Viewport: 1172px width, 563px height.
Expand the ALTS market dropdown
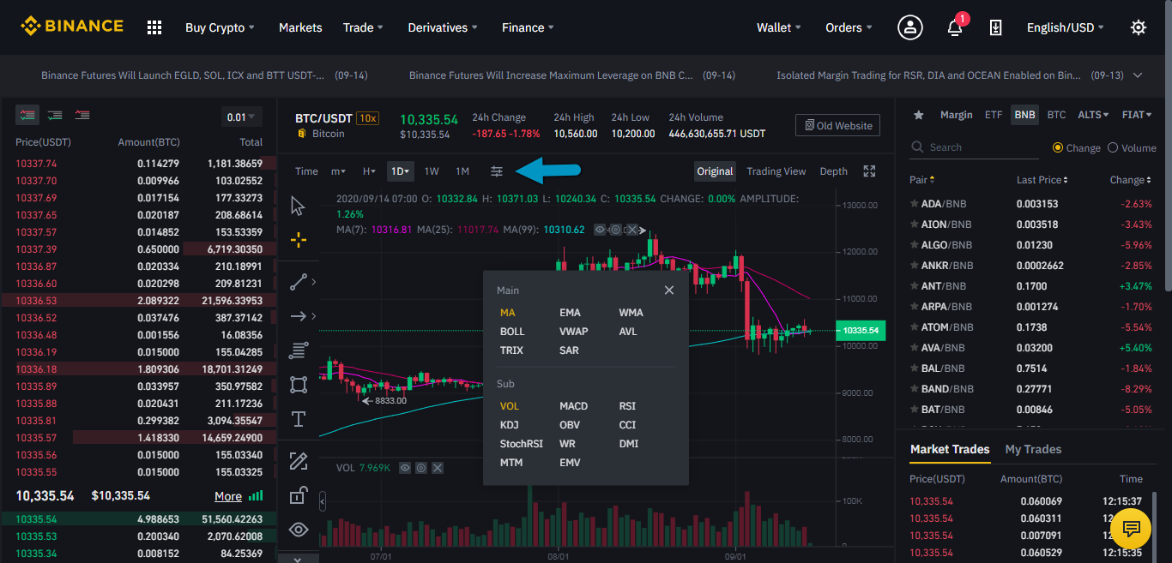pyautogui.click(x=1093, y=115)
